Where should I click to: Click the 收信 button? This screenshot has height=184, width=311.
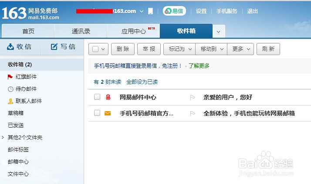point(20,46)
